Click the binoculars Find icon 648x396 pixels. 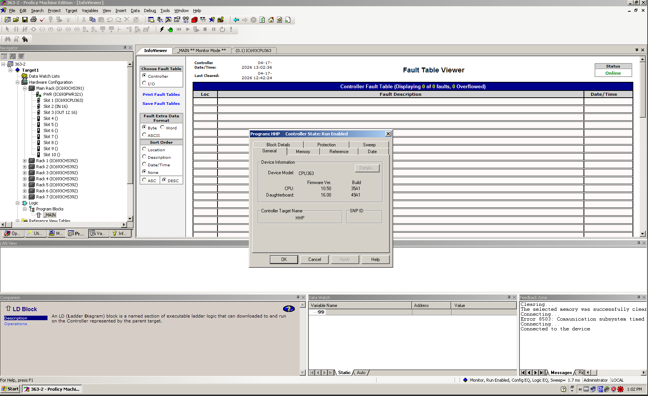pos(8,39)
